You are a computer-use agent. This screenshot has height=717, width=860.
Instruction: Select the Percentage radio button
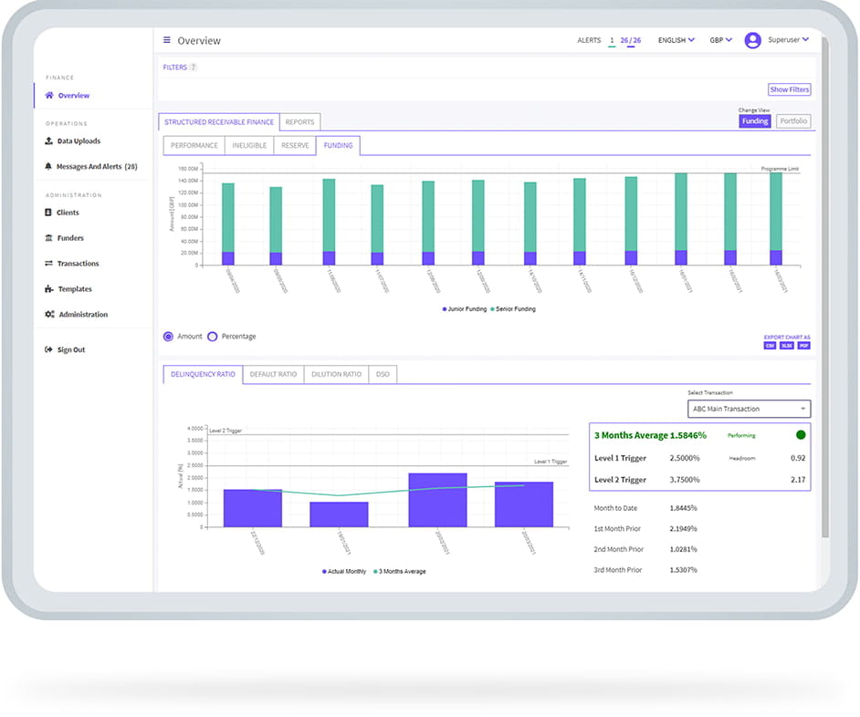pyautogui.click(x=212, y=336)
